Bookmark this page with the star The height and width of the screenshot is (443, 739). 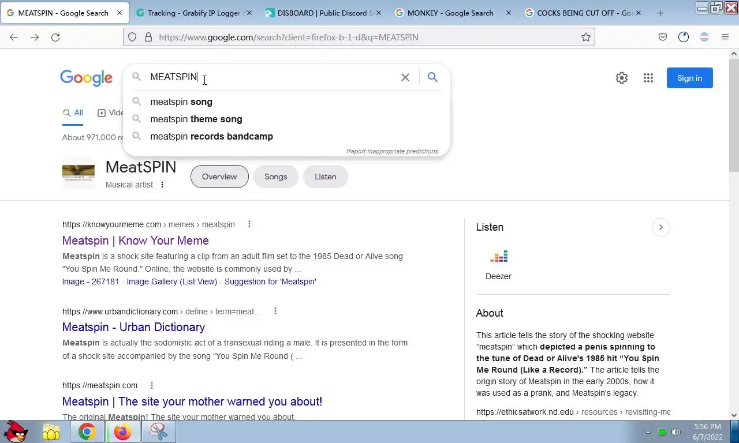tap(586, 37)
